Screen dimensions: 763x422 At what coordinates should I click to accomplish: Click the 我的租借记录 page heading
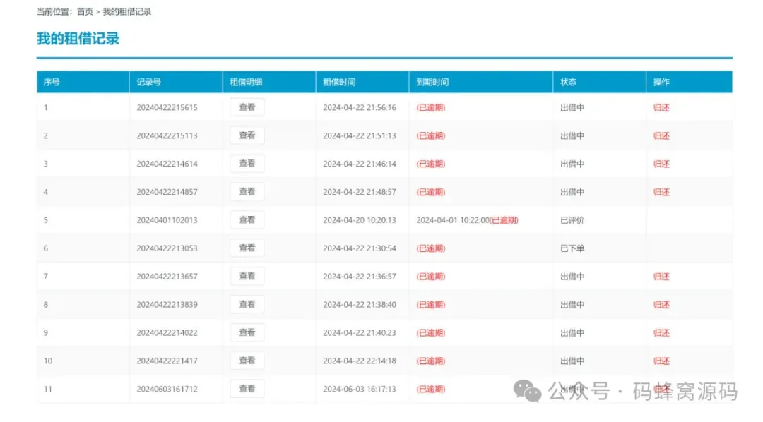pyautogui.click(x=78, y=39)
